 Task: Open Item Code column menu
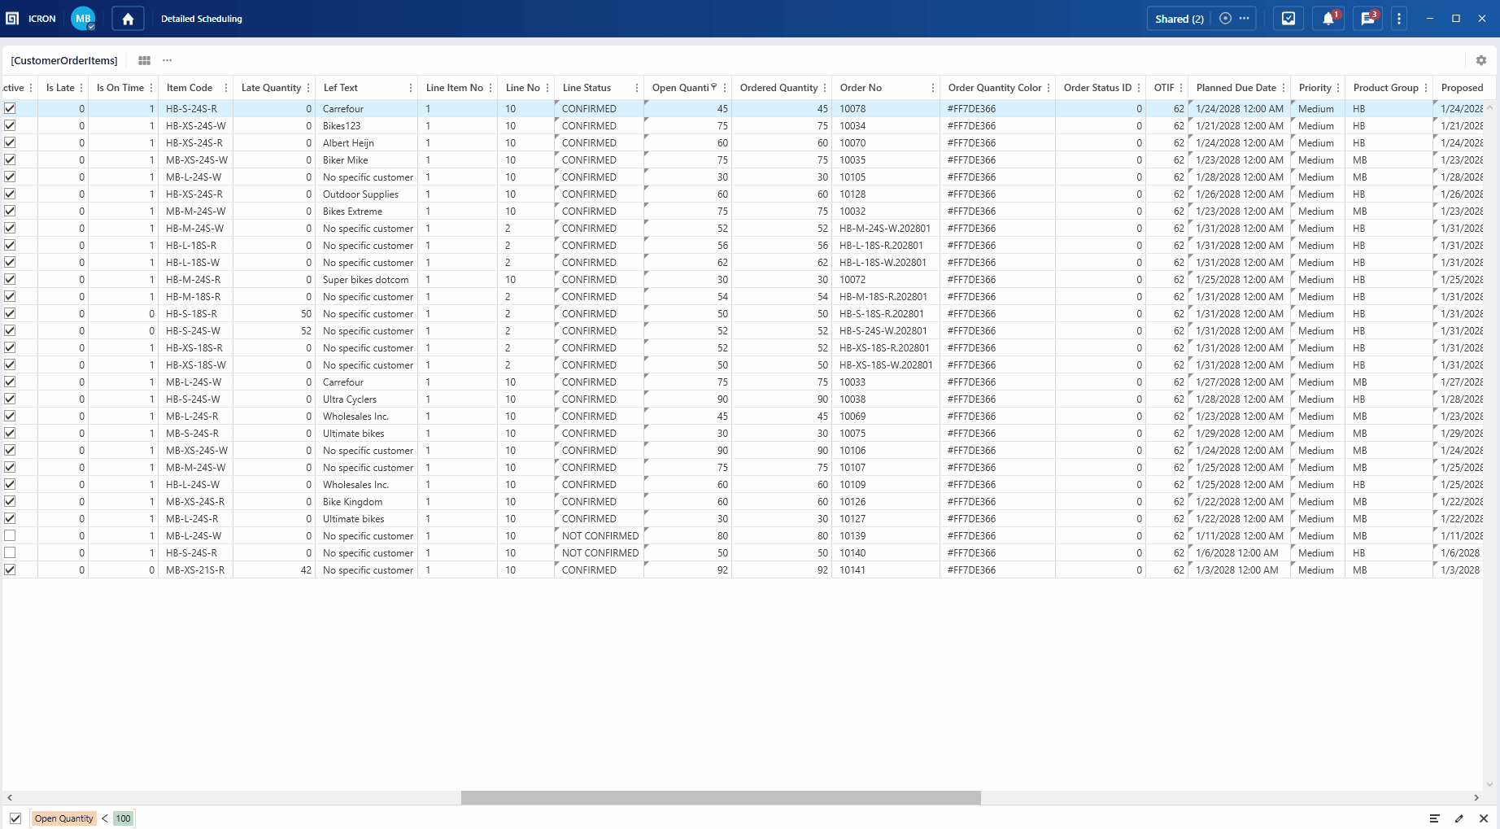pyautogui.click(x=226, y=88)
